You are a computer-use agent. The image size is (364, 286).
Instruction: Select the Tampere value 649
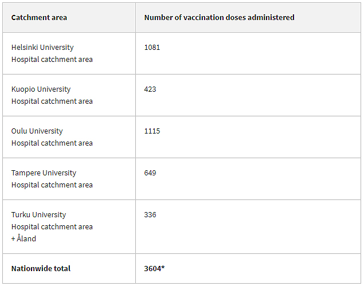point(150,173)
